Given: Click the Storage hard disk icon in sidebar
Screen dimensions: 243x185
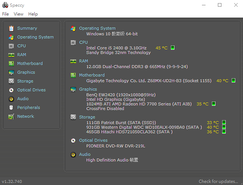Looking at the screenshot, I should (11, 81).
